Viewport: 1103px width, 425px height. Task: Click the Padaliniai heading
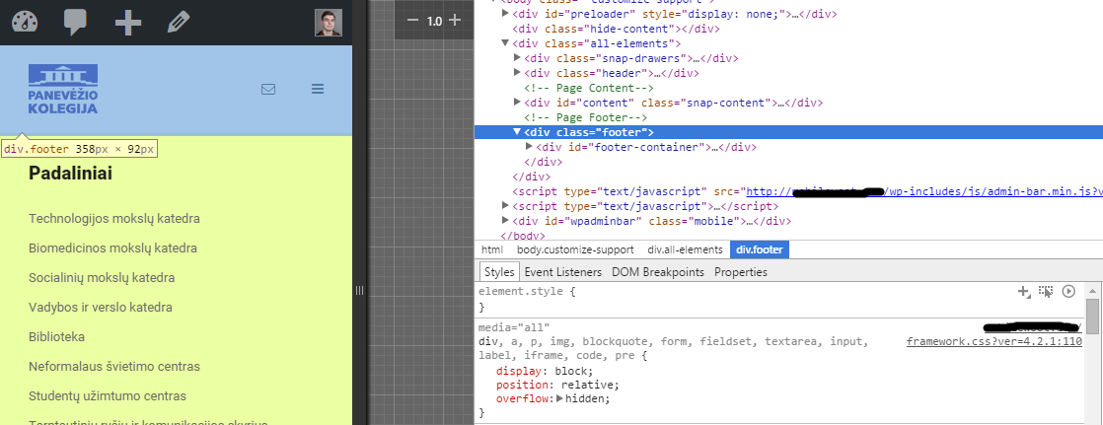tap(70, 174)
